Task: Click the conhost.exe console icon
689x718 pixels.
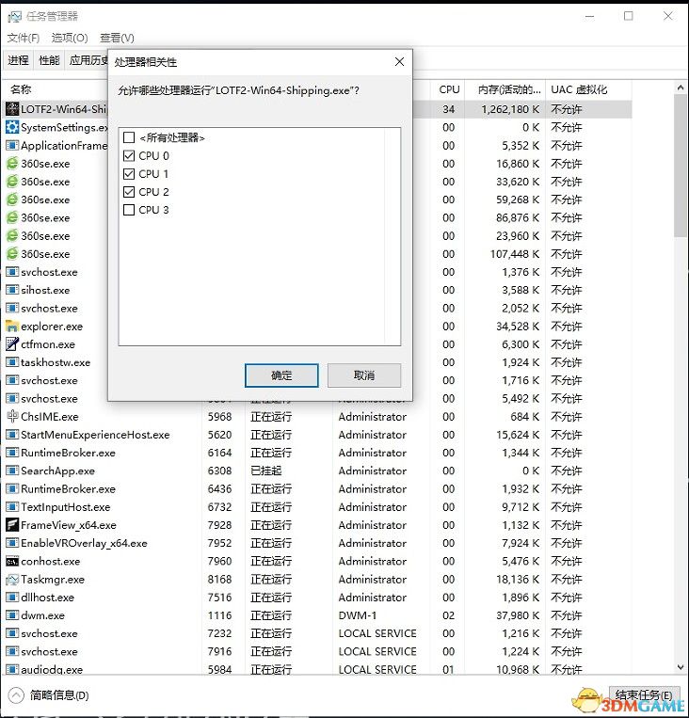Action: click(12, 561)
